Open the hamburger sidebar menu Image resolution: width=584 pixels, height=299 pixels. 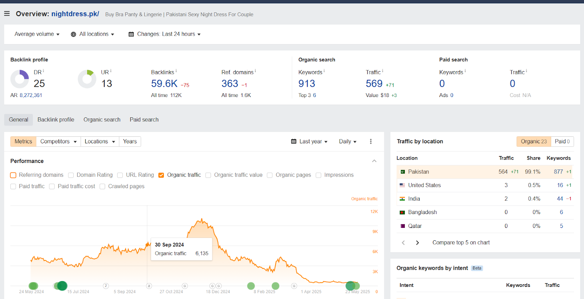coord(7,14)
